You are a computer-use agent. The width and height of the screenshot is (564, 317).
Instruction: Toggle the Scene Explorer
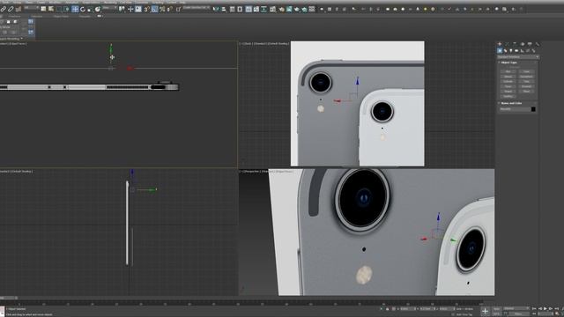232,9
